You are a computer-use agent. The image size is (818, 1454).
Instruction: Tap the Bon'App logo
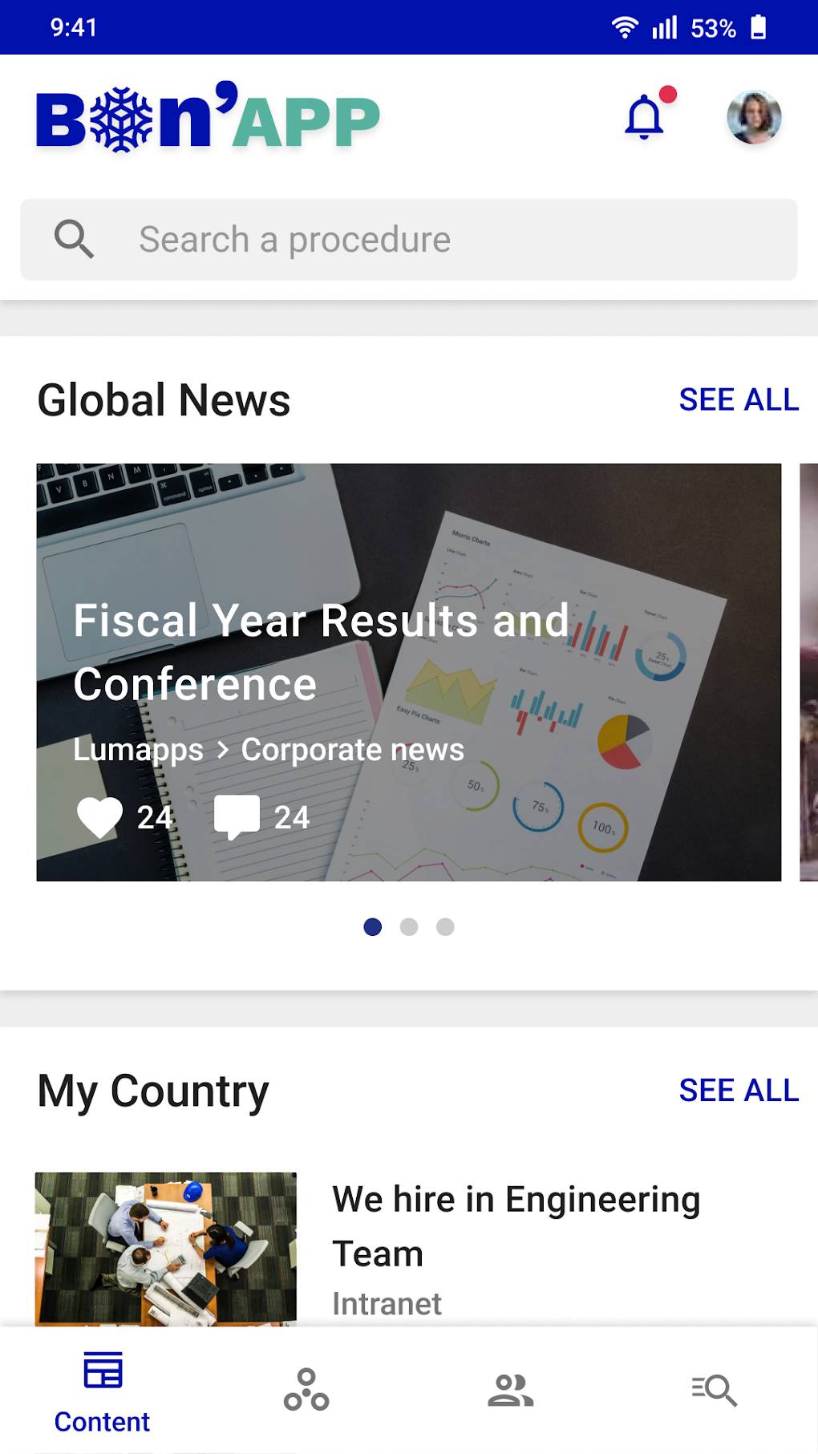(x=209, y=119)
